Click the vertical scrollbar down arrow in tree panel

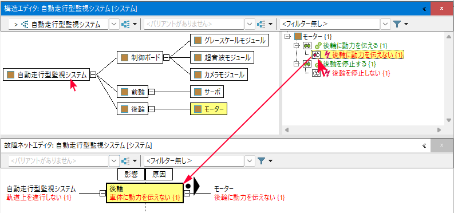448,120
